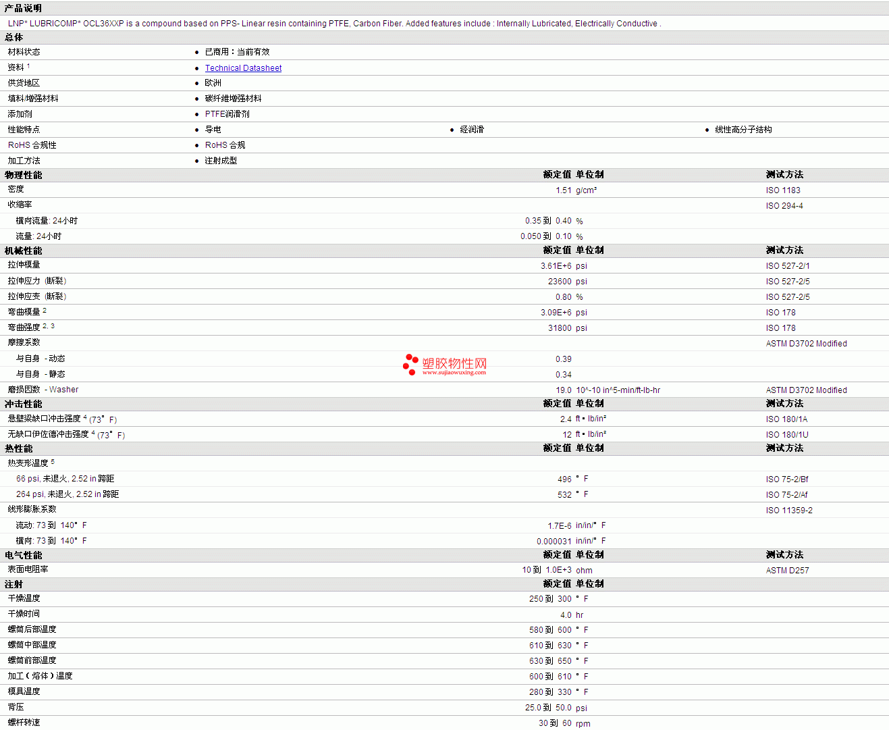
Task: Click the 总体 section header
Action: pyautogui.click(x=14, y=37)
